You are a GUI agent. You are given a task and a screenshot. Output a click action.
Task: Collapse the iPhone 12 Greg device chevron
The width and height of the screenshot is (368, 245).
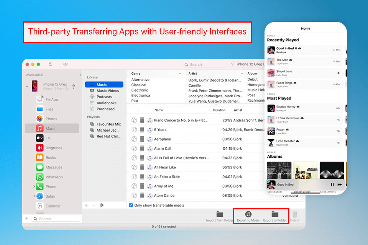[x=27, y=86]
